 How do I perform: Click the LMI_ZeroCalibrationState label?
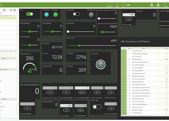[30, 85]
